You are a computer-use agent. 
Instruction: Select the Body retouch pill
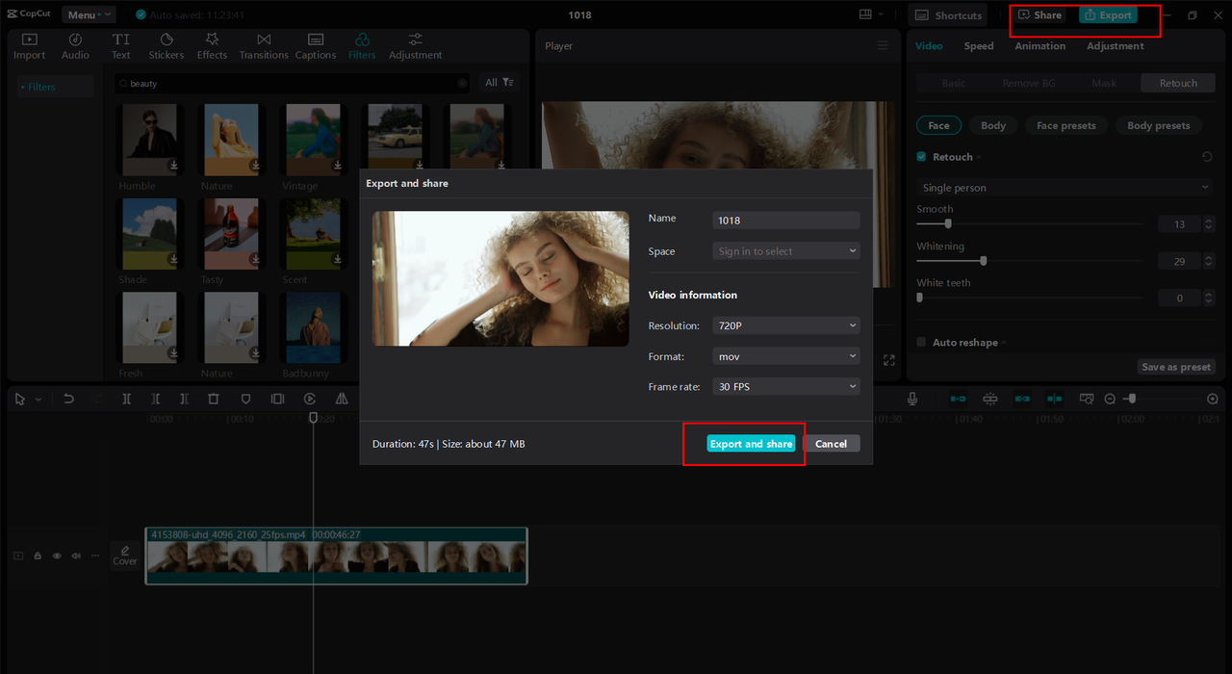[993, 125]
